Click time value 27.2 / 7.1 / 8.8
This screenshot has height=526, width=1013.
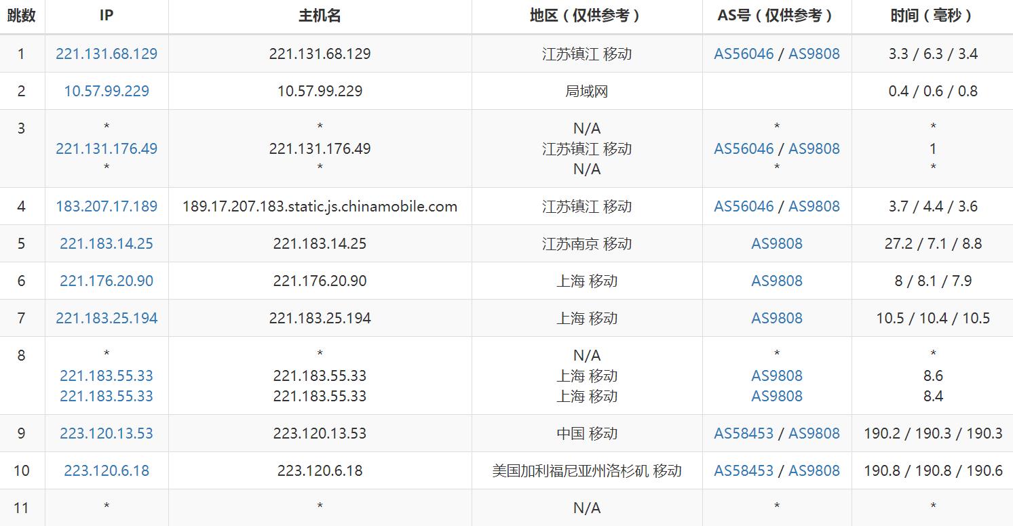pyautogui.click(x=933, y=243)
